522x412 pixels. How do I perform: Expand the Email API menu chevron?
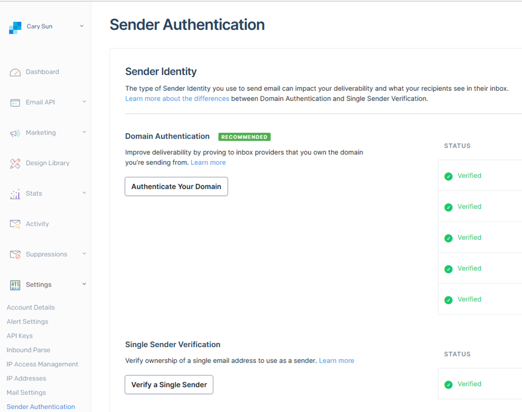click(x=84, y=102)
